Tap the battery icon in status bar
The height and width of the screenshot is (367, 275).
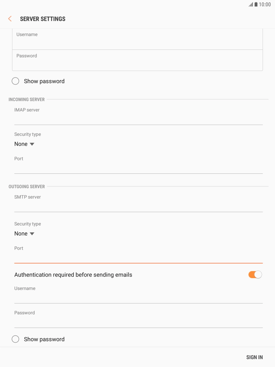click(256, 5)
